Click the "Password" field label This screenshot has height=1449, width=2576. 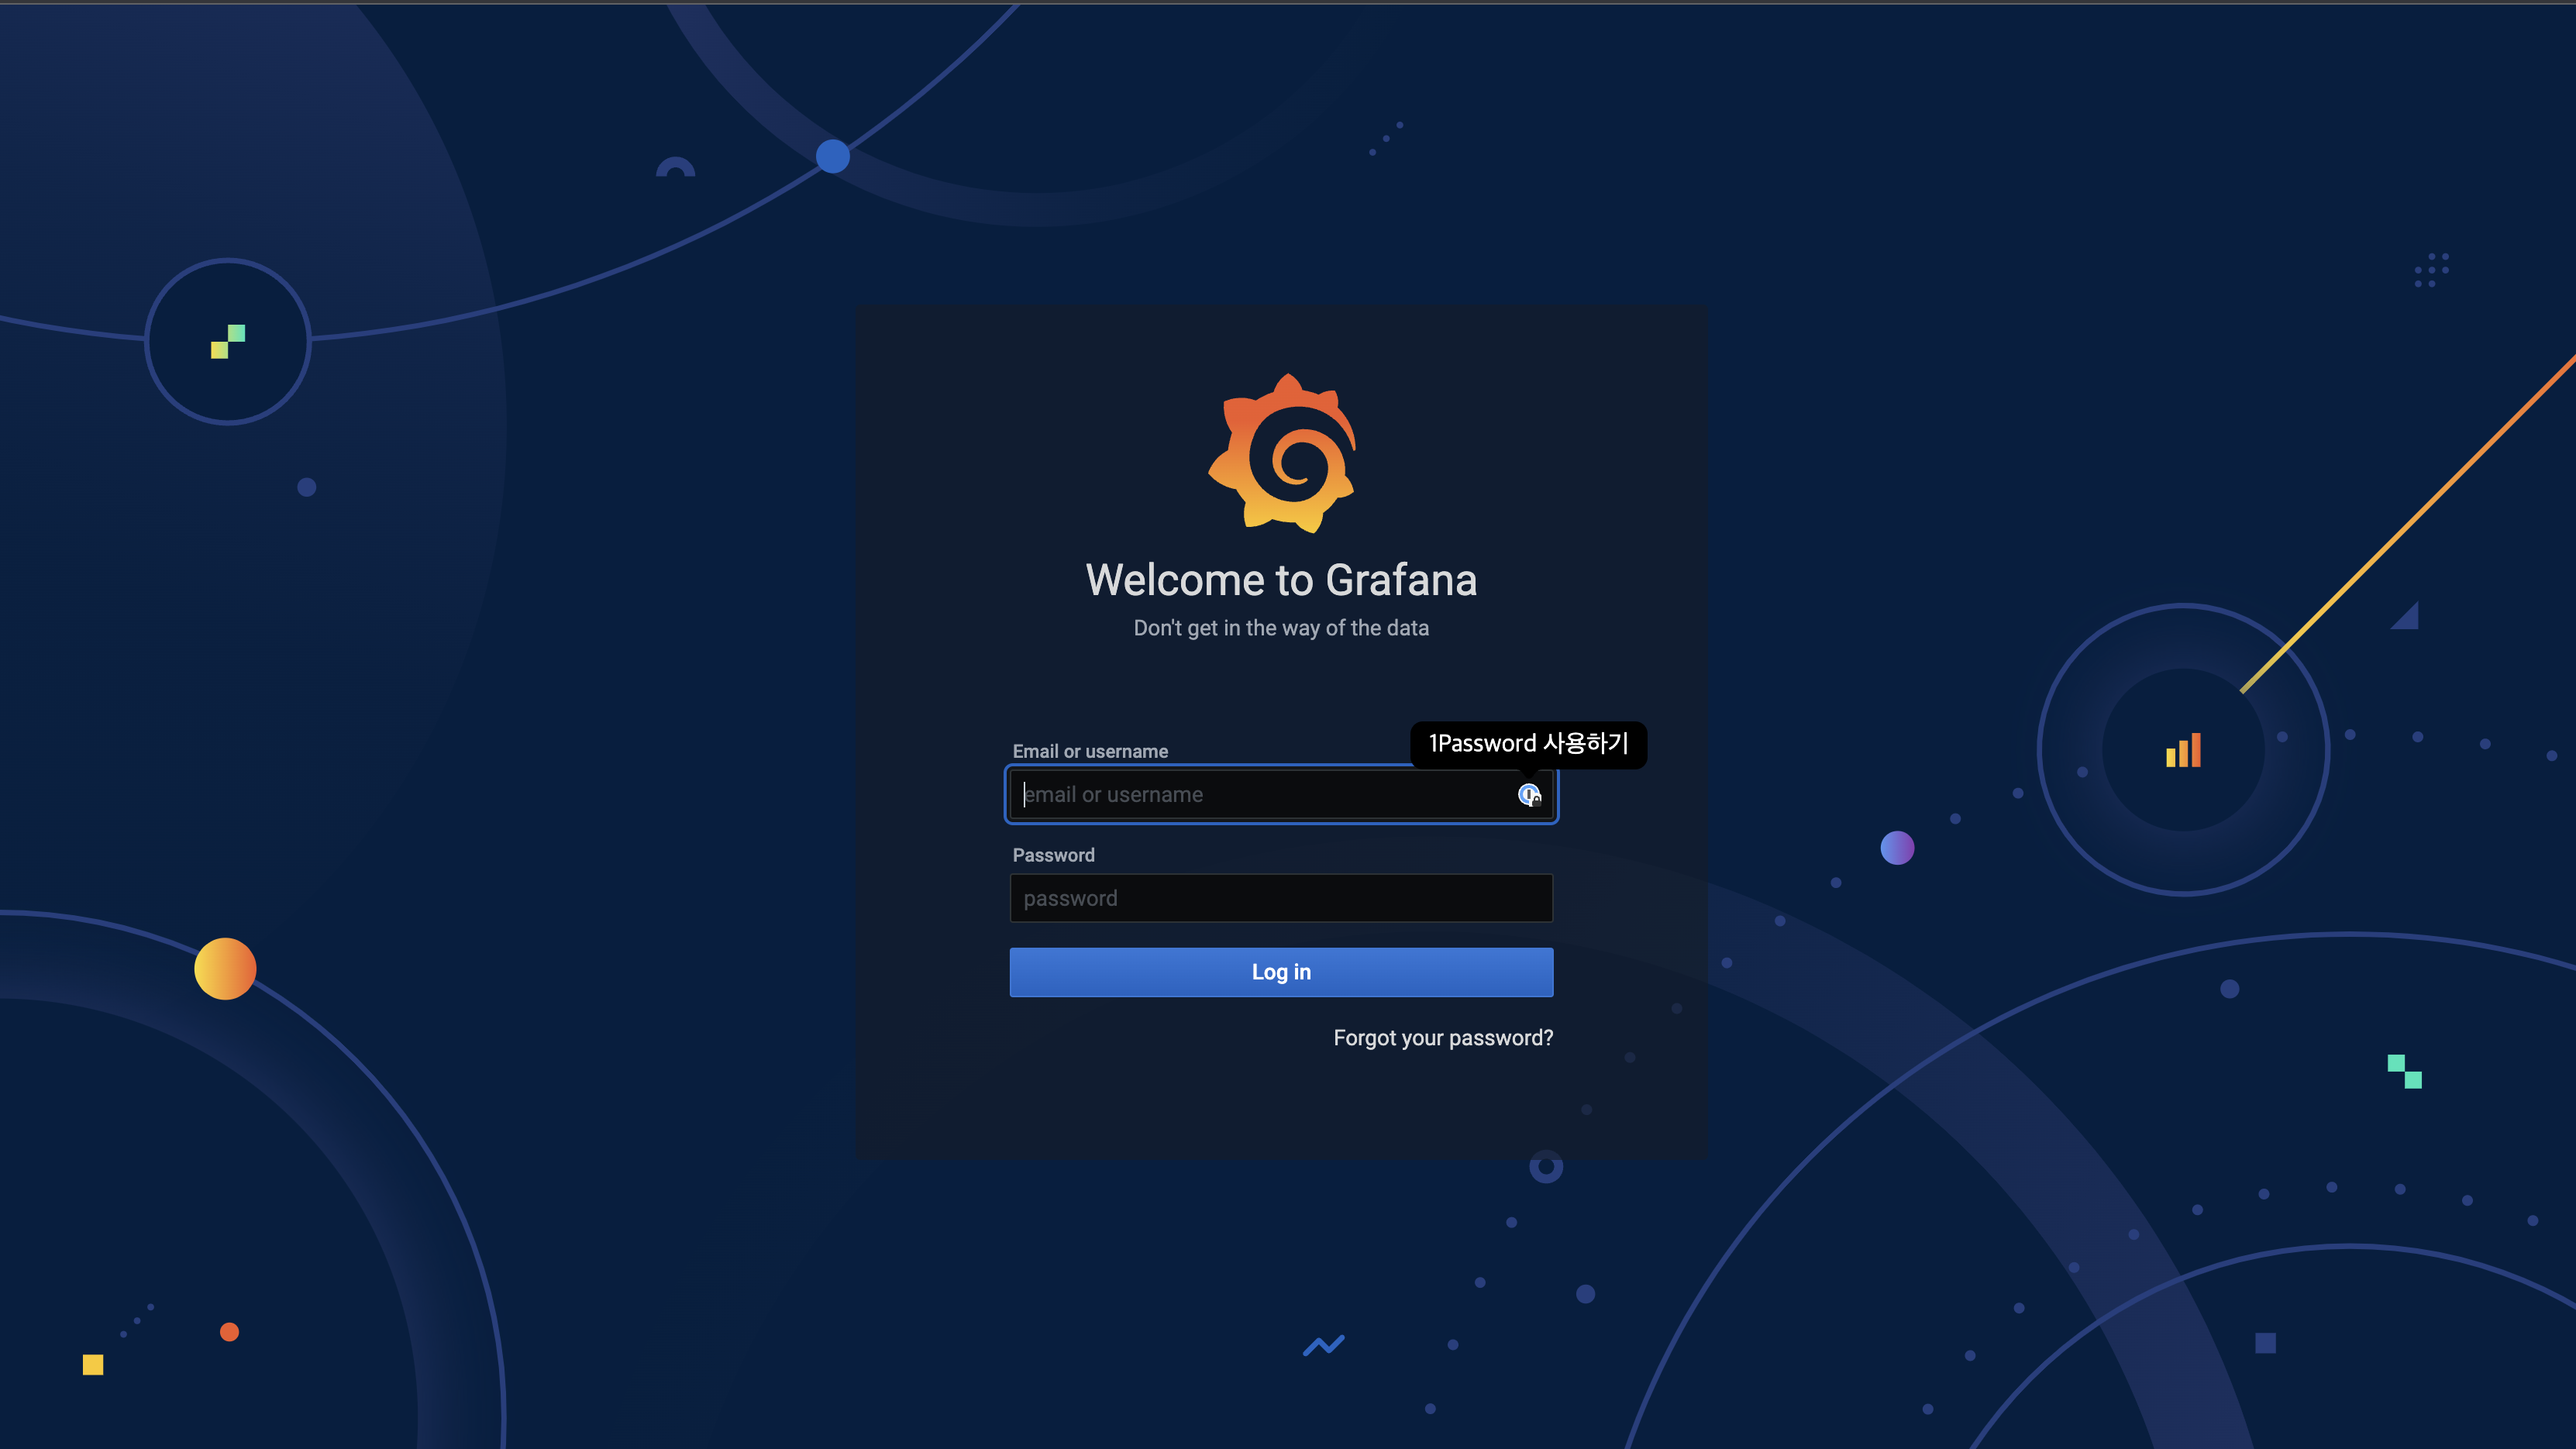coord(1053,855)
